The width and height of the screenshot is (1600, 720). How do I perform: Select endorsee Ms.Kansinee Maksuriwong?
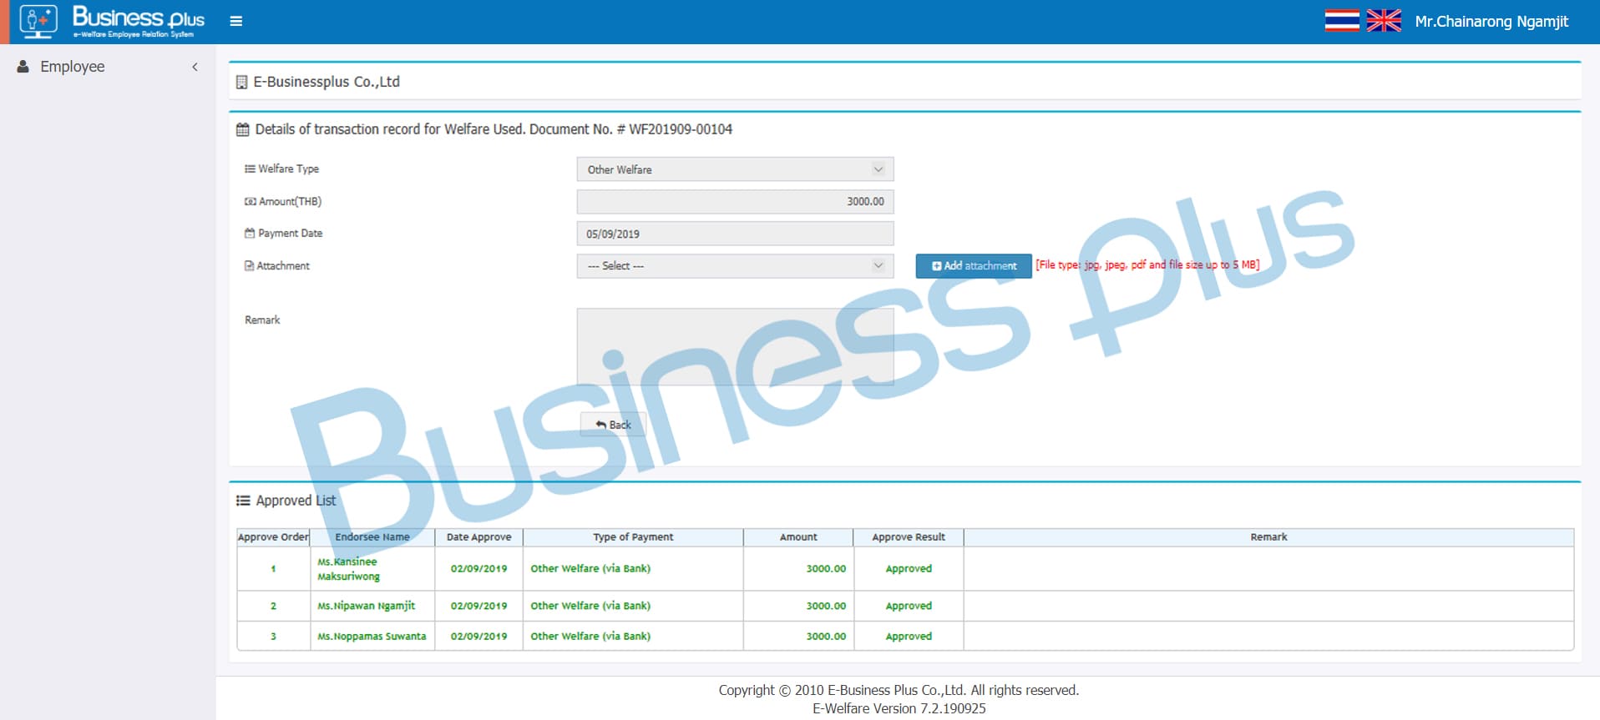point(349,569)
